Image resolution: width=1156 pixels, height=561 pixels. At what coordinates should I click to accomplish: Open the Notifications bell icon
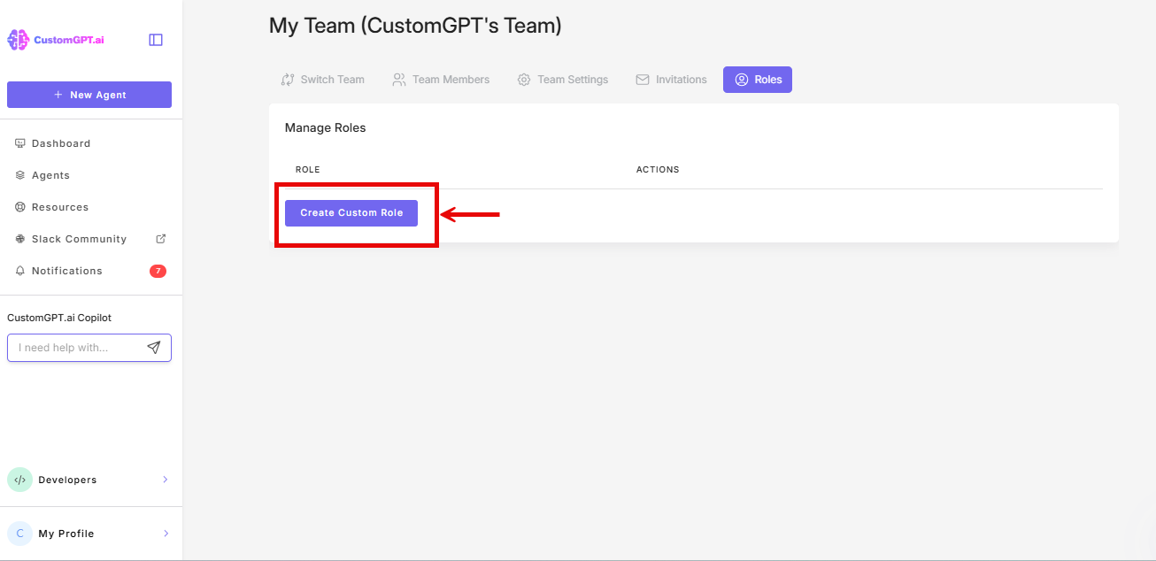(19, 270)
